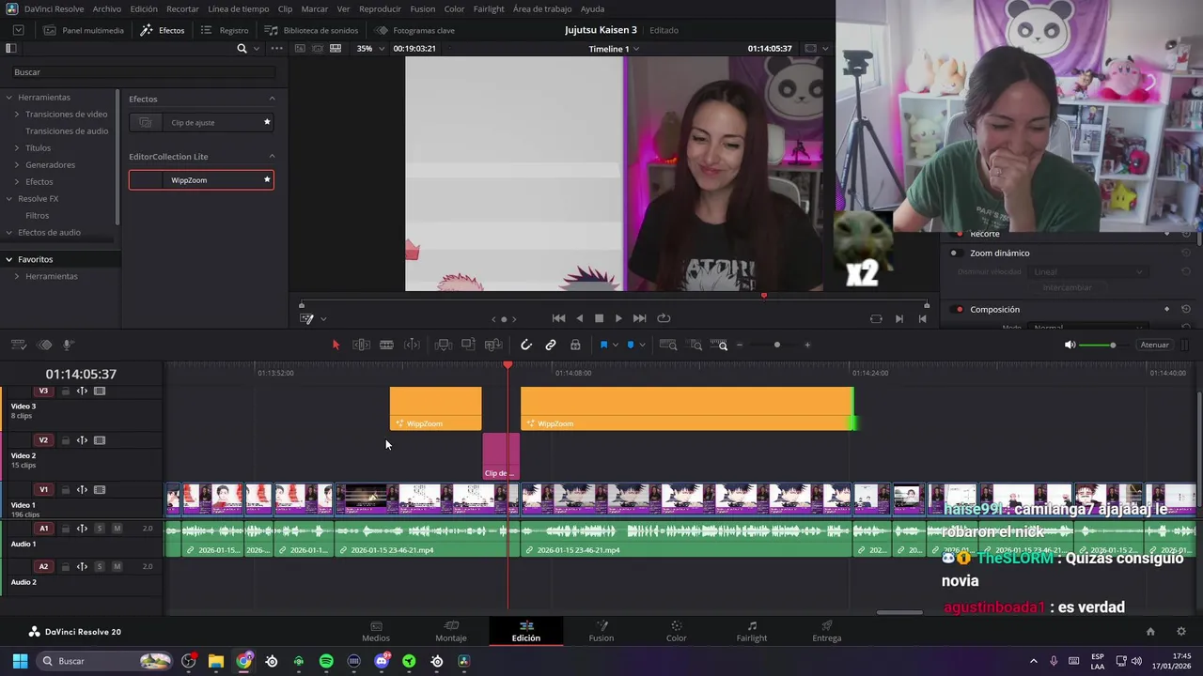Open project home icon at bottom right
1203x676 pixels.
[x=1150, y=631]
